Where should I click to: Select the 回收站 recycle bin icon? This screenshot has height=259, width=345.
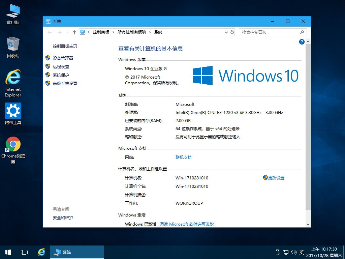pyautogui.click(x=13, y=47)
